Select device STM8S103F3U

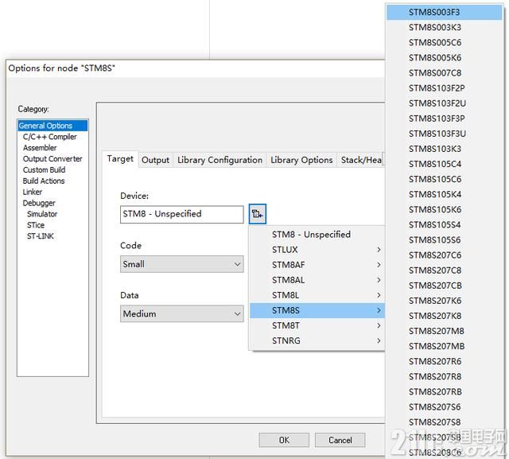point(444,134)
